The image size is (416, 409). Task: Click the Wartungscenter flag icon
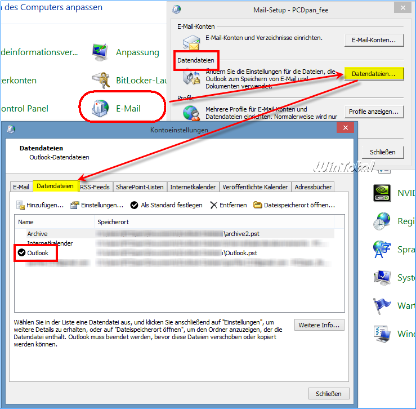point(382,306)
